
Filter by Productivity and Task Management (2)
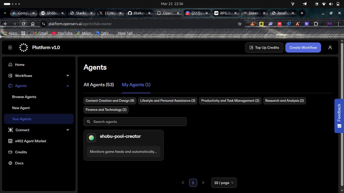click(x=230, y=101)
